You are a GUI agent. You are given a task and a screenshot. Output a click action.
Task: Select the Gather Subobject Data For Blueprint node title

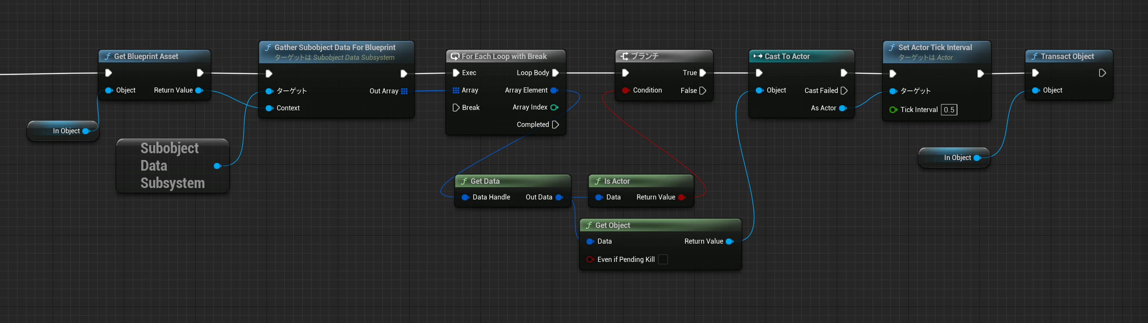click(x=335, y=48)
